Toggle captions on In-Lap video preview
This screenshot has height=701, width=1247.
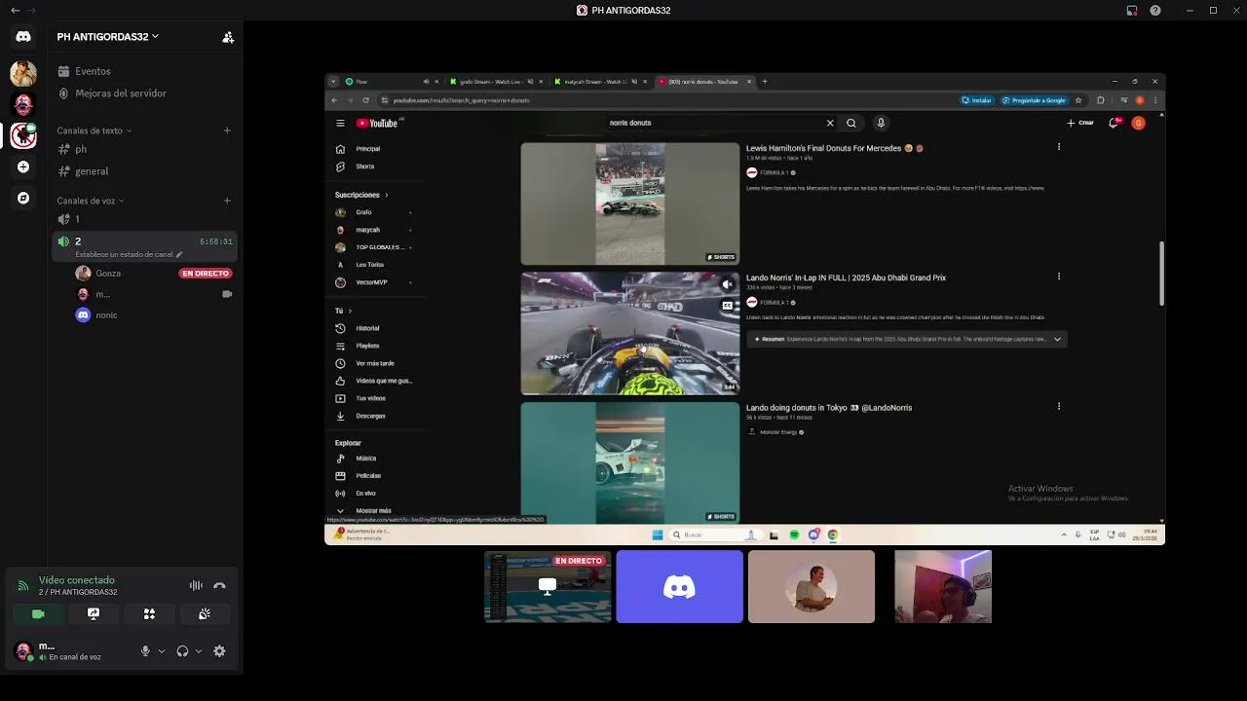pos(727,306)
